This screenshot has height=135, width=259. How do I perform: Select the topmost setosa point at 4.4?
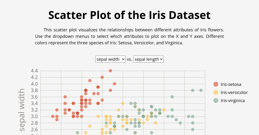click(x=110, y=71)
